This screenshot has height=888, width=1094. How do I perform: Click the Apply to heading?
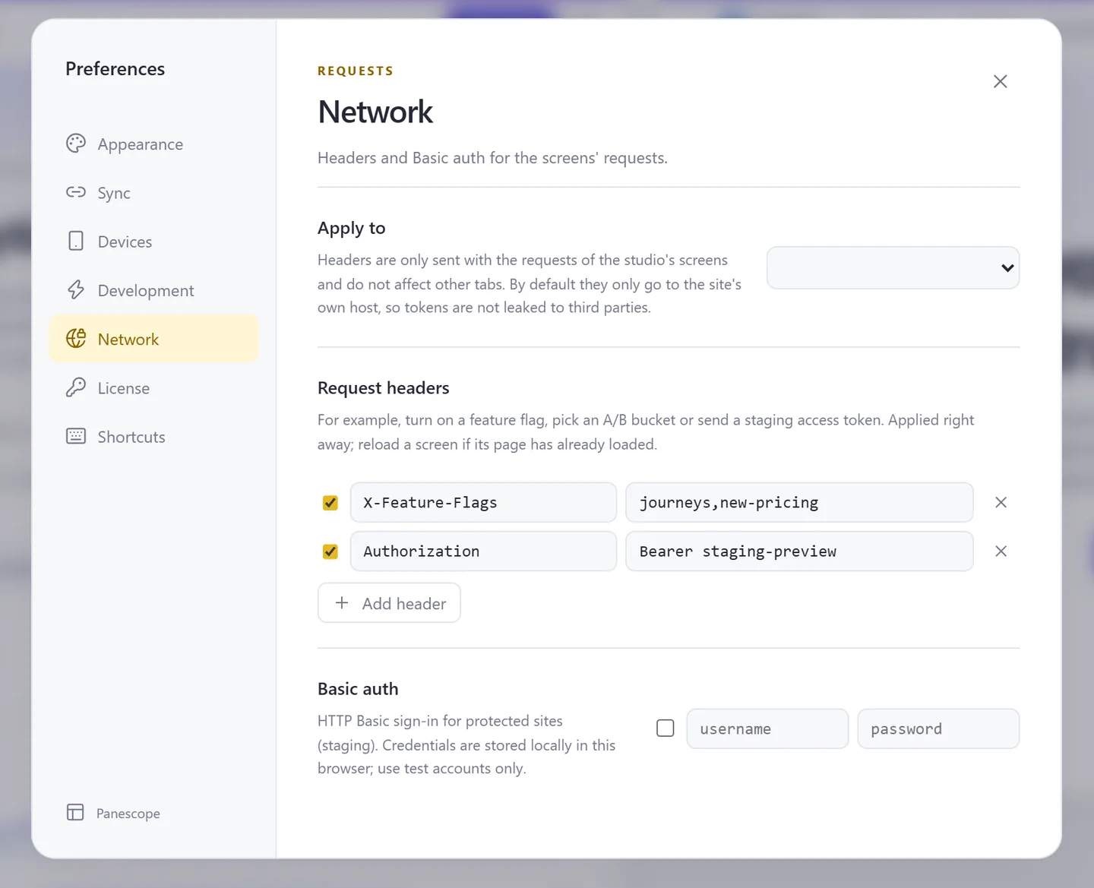pos(352,228)
